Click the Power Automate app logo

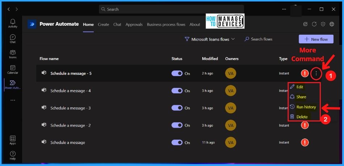pyautogui.click(x=32, y=24)
